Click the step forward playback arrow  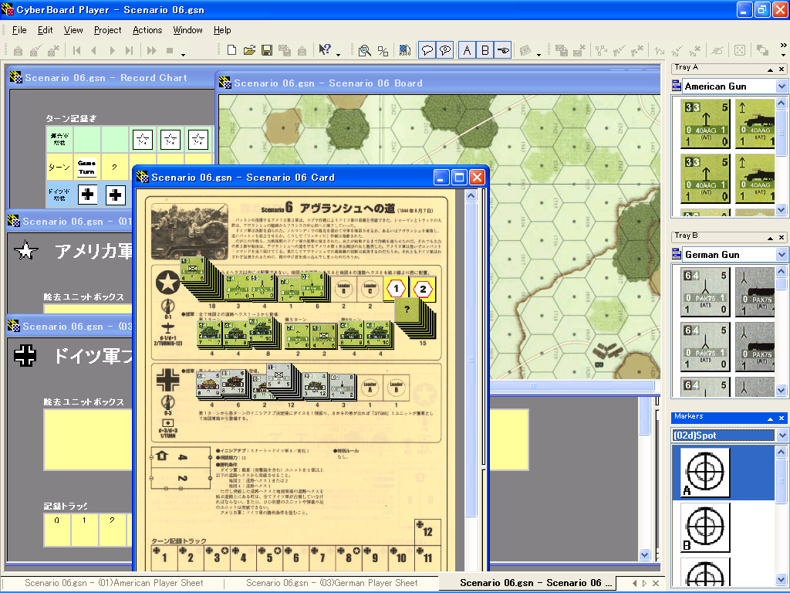point(112,50)
